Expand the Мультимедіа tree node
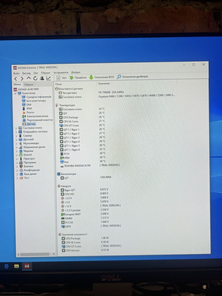Viewport: 222px width, 296px height. (x=16, y=144)
